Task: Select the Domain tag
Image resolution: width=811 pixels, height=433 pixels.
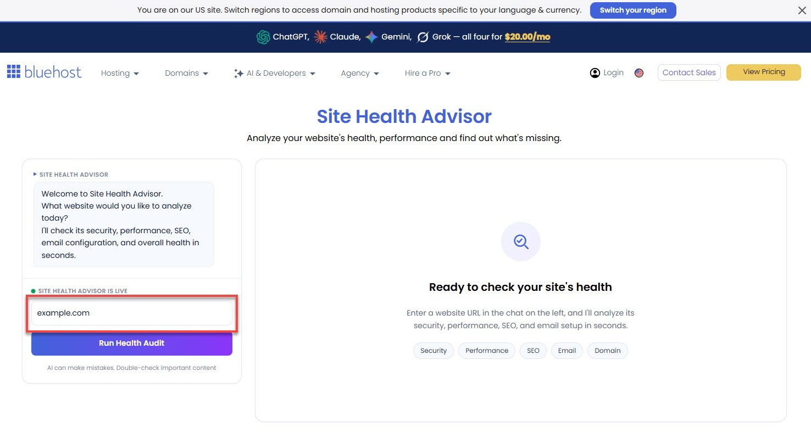Action: coord(608,351)
